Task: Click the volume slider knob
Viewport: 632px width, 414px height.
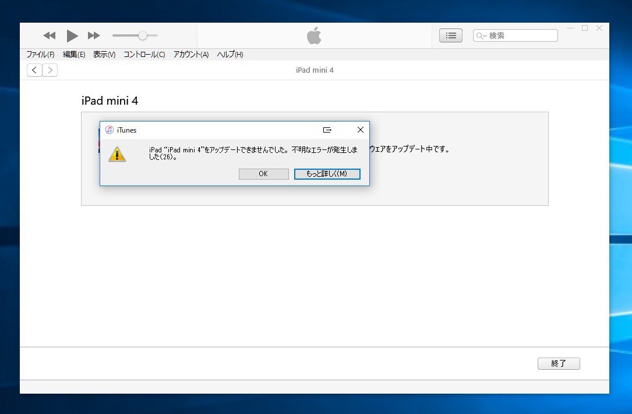Action: click(143, 35)
